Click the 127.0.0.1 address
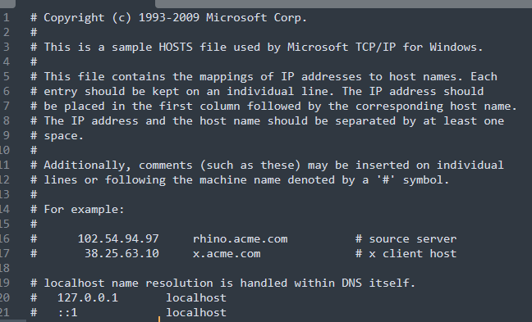This screenshot has height=322, width=532. [x=88, y=298]
